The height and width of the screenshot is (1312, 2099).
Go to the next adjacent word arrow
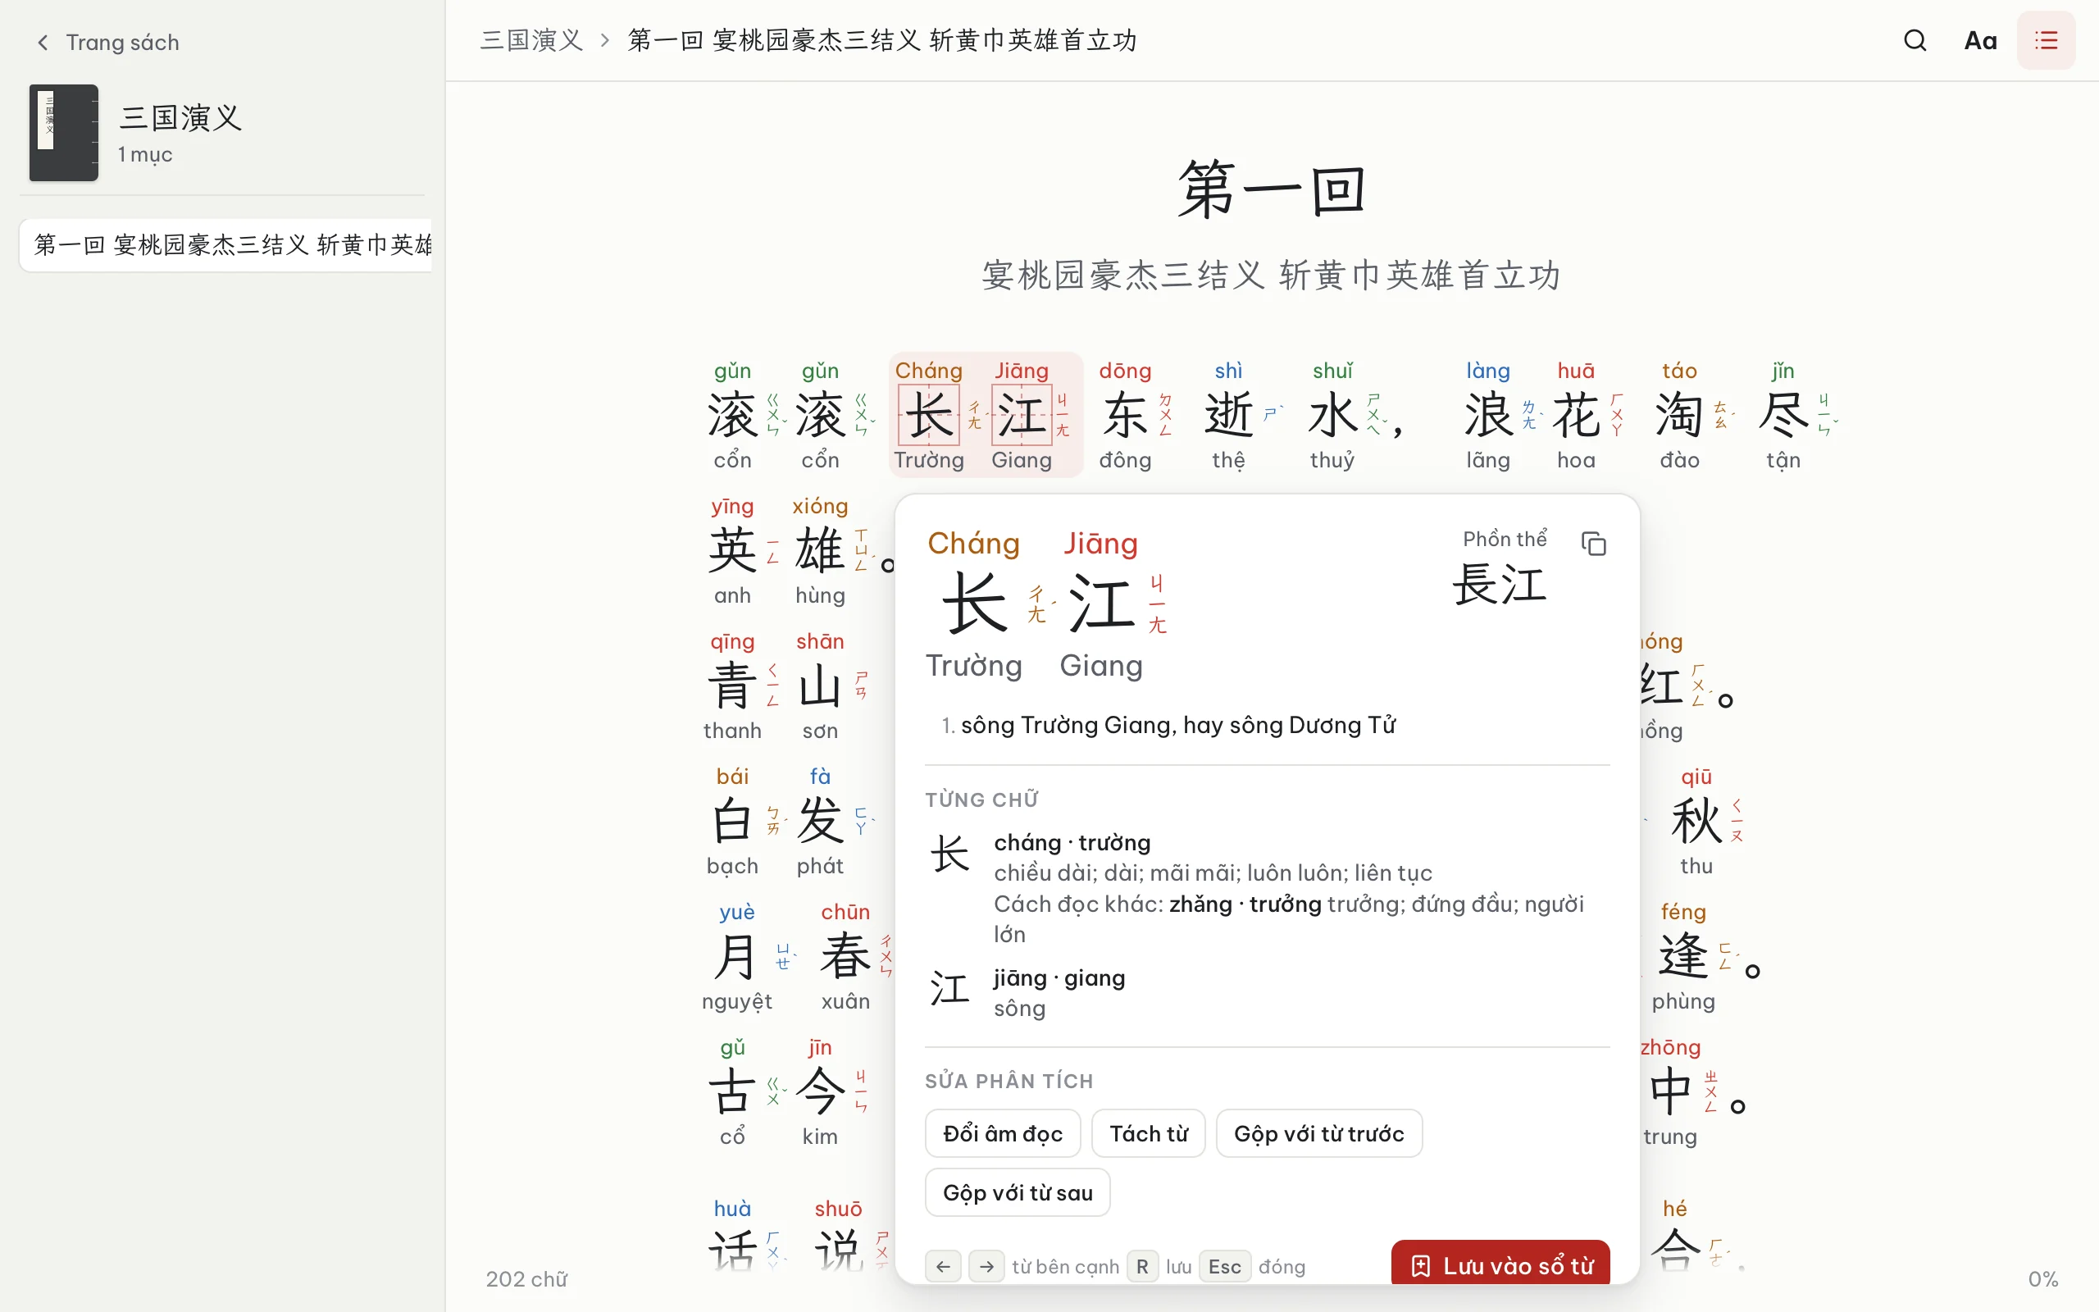click(x=986, y=1266)
